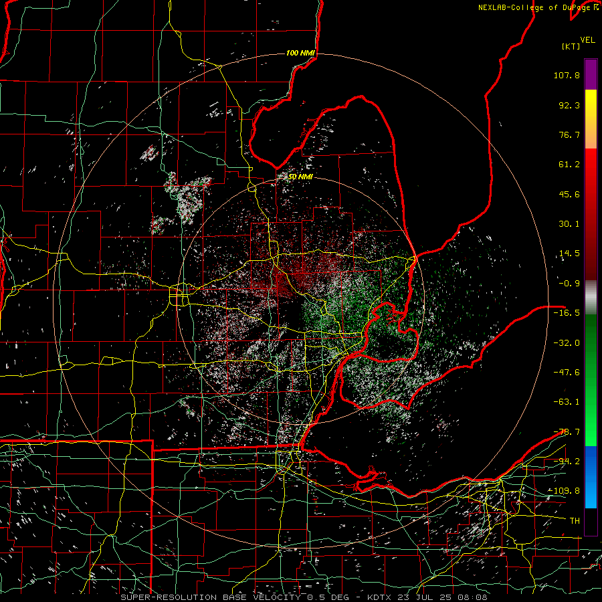Click the 50 NMI range ring label

[x=300, y=177]
